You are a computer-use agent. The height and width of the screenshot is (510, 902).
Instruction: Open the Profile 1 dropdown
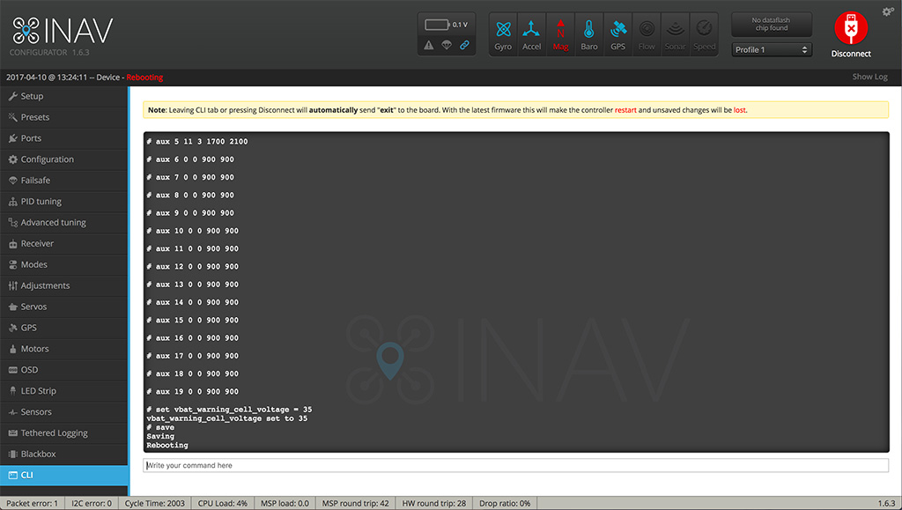[772, 50]
